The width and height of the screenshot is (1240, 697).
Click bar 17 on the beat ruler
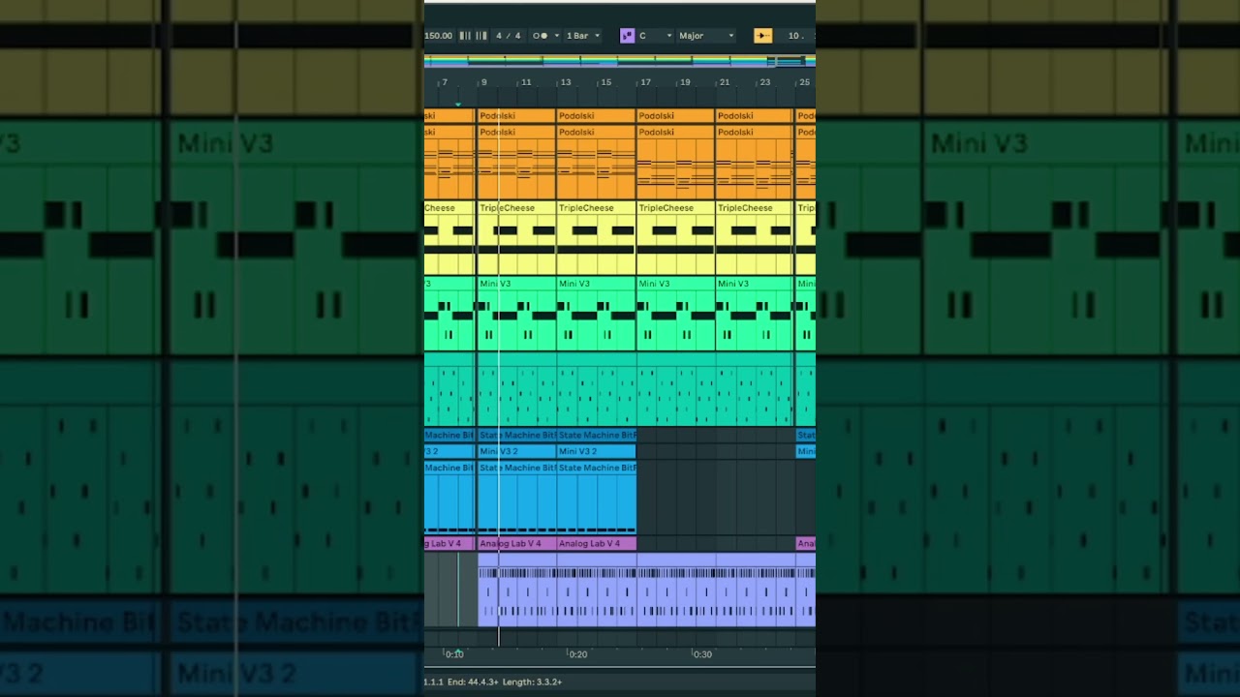coord(645,82)
